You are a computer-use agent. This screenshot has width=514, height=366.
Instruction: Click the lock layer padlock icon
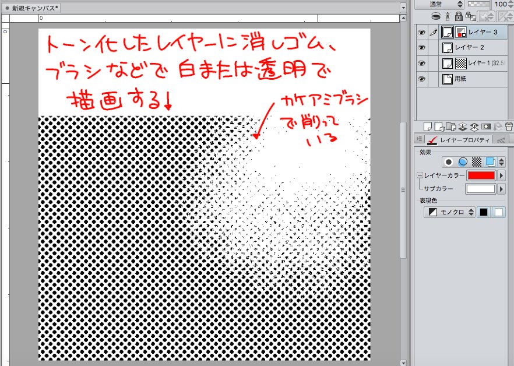(x=459, y=16)
